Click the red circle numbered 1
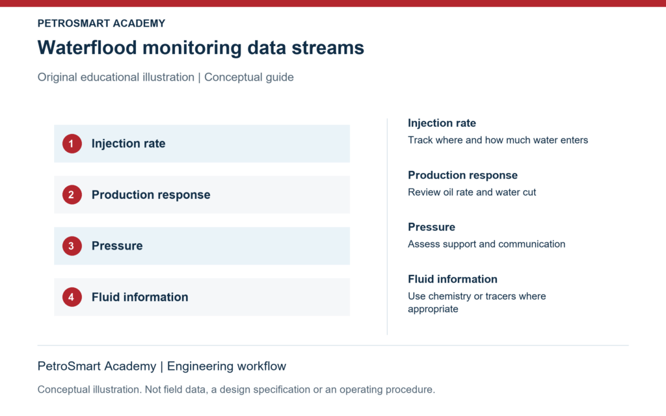 click(72, 144)
